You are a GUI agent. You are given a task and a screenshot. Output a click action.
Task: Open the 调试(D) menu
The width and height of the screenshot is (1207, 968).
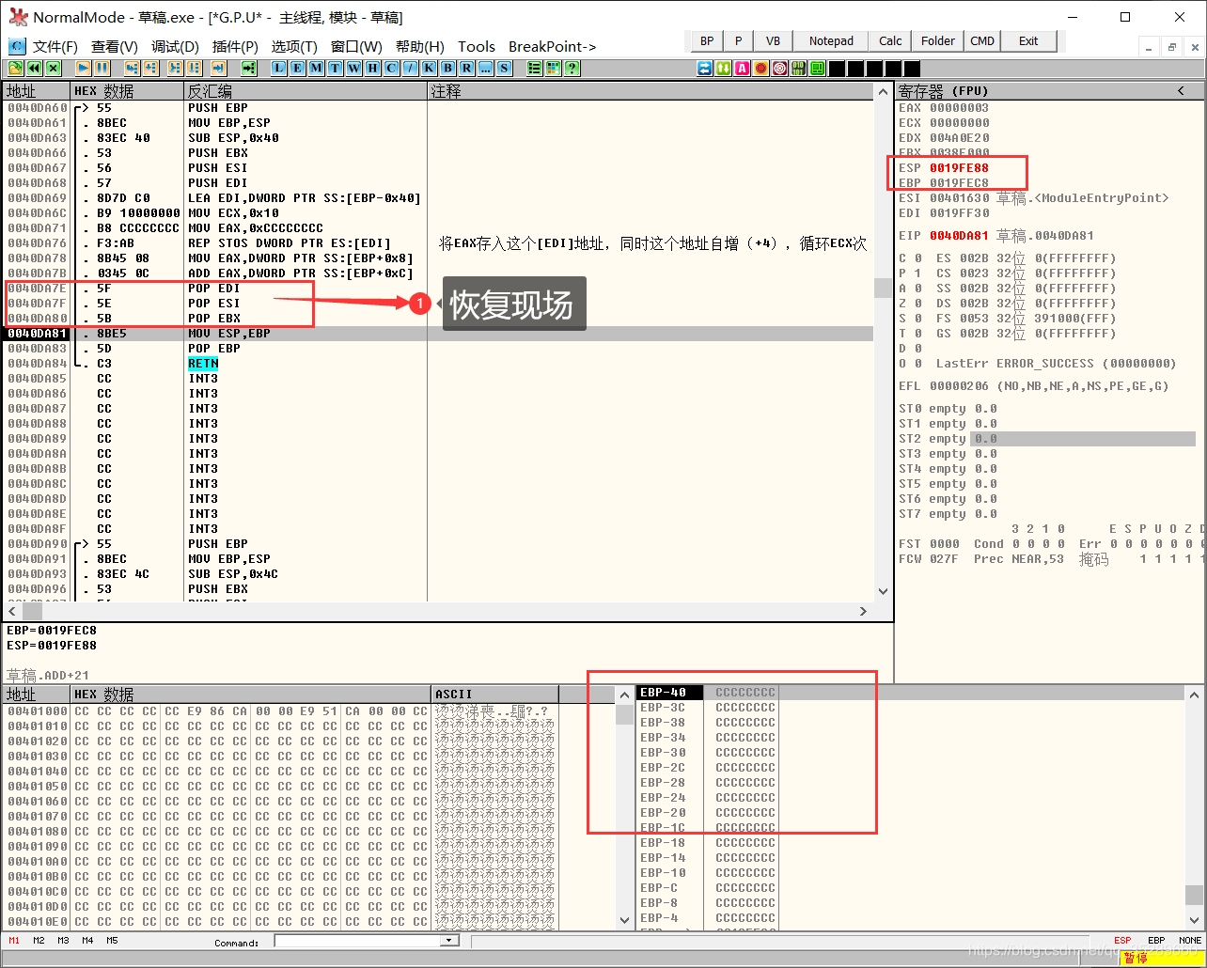coord(175,47)
